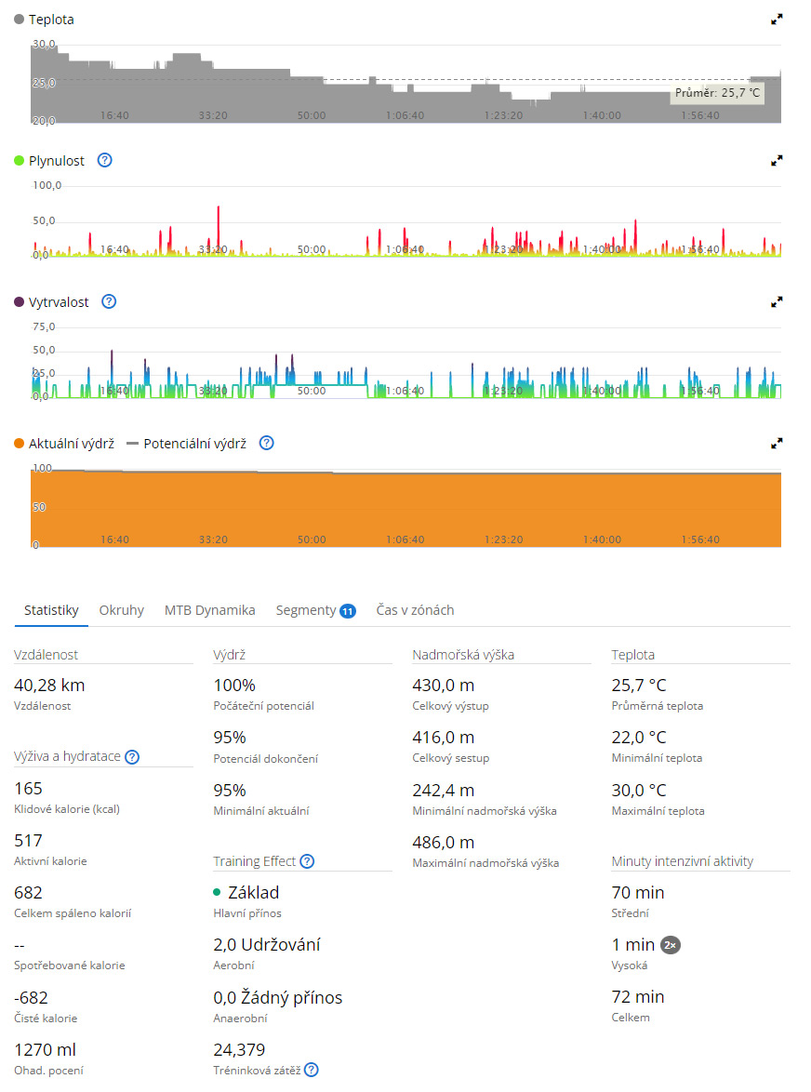Expand the Vytrvalost chart to fullscreen
The height and width of the screenshot is (1092, 811).
tap(777, 302)
